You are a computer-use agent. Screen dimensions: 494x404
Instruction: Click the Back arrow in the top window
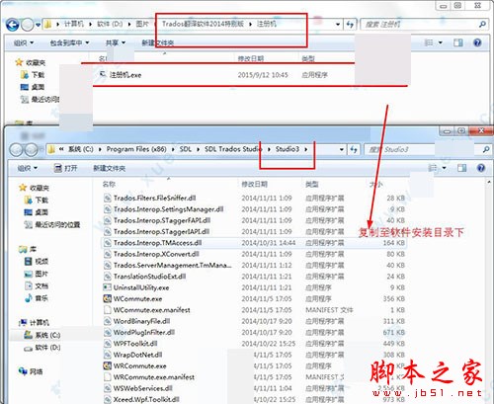pyautogui.click(x=13, y=25)
